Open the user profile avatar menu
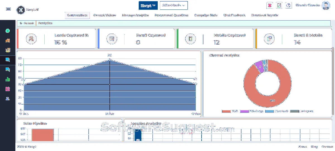 (x=326, y=5)
